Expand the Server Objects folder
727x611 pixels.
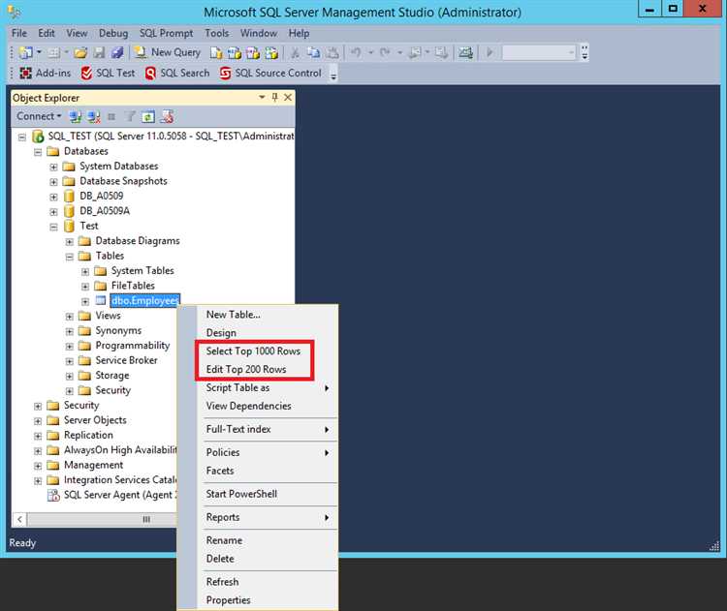coord(38,421)
